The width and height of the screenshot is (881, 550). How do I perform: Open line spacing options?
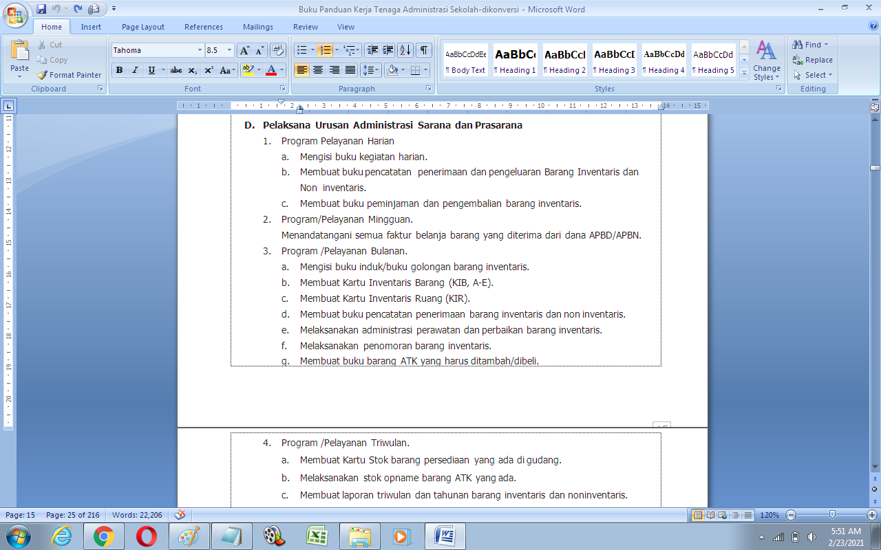pyautogui.click(x=371, y=70)
